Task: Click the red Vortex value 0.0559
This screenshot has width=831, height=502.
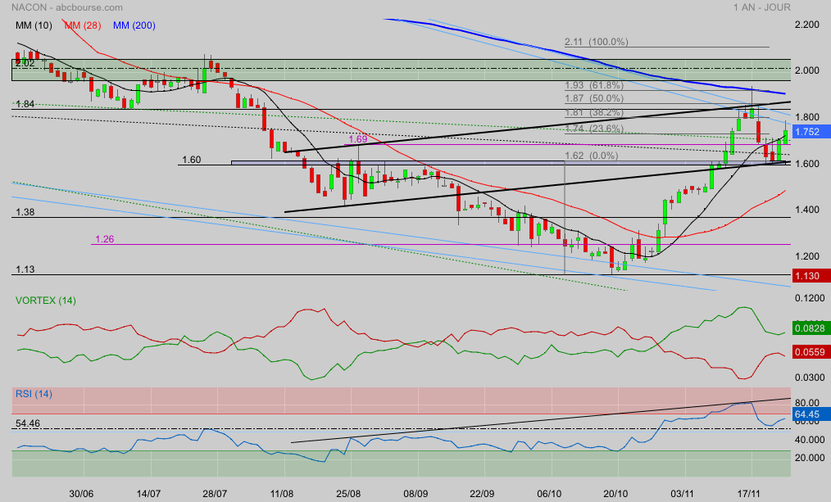Action: 811,352
